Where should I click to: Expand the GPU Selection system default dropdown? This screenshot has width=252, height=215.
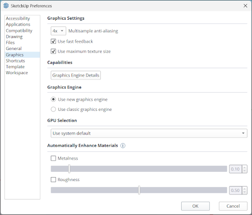(x=149, y=133)
